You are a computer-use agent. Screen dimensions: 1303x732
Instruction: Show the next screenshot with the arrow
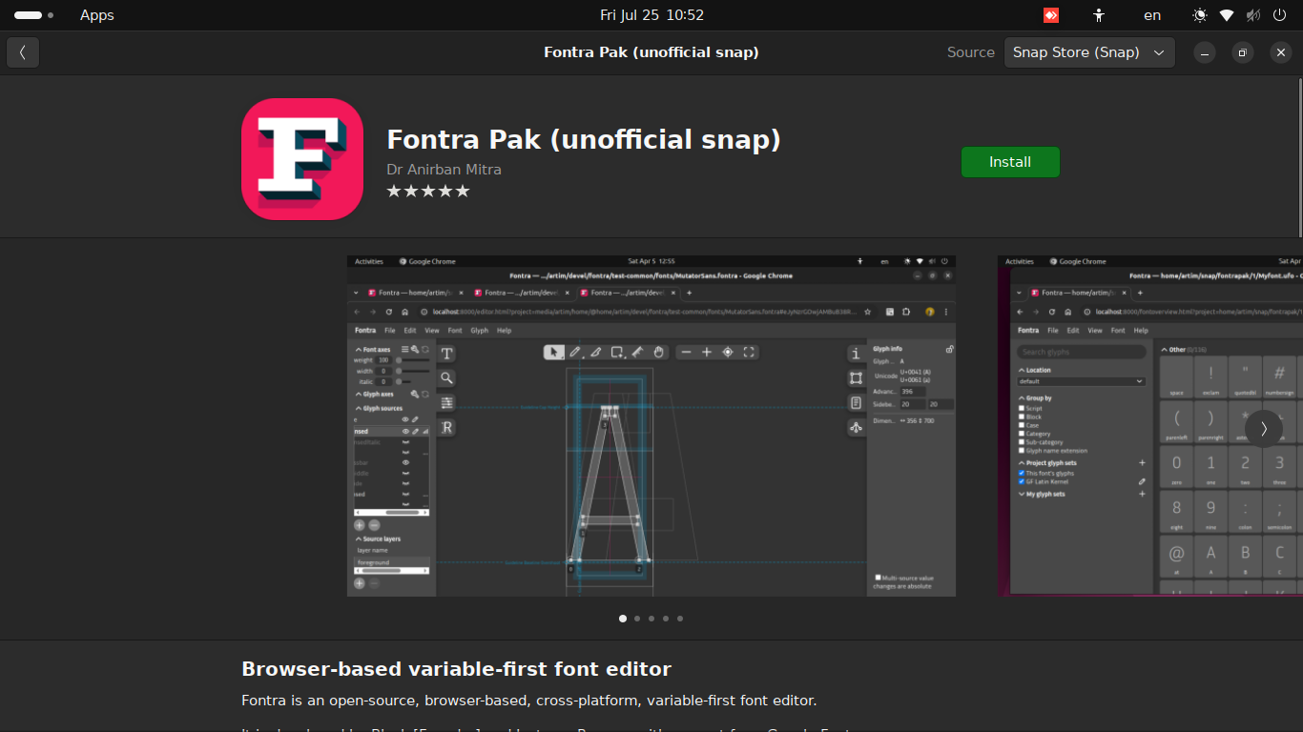coord(1264,429)
